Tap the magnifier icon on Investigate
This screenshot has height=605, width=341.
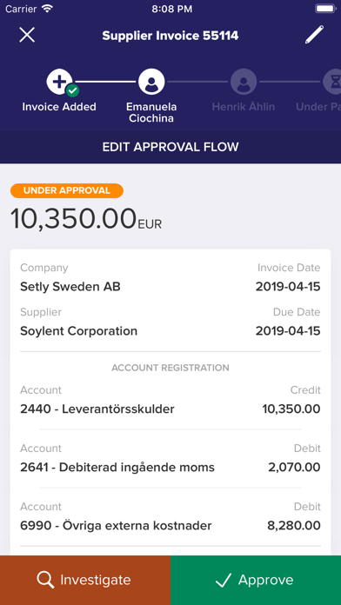pos(45,580)
